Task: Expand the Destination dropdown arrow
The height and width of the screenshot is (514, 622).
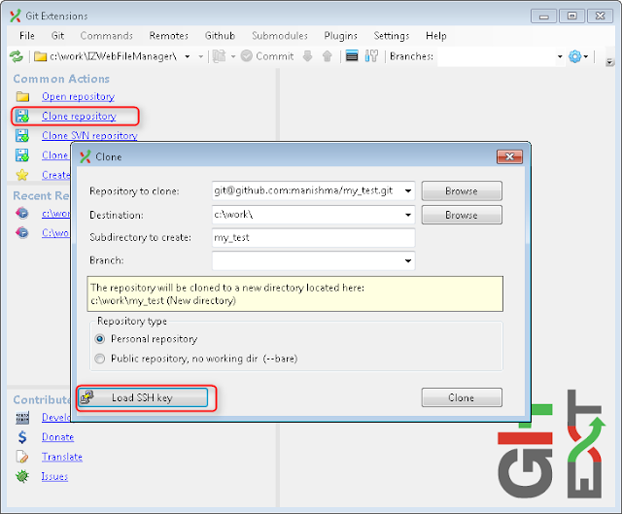Action: coord(408,215)
